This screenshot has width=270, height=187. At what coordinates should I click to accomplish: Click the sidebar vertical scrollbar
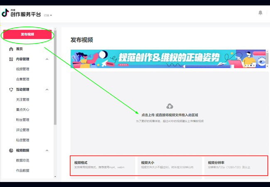[55, 83]
